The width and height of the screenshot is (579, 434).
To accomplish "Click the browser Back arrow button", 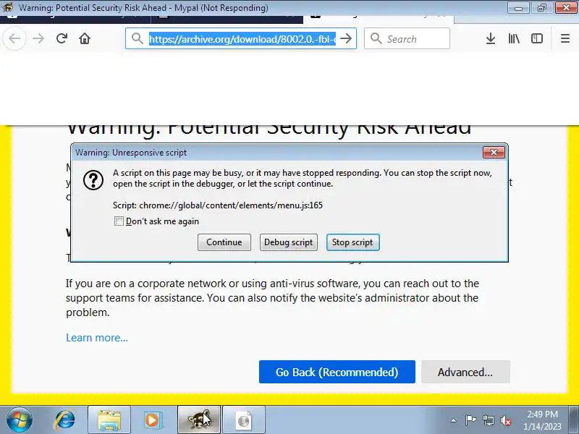I will [x=14, y=38].
